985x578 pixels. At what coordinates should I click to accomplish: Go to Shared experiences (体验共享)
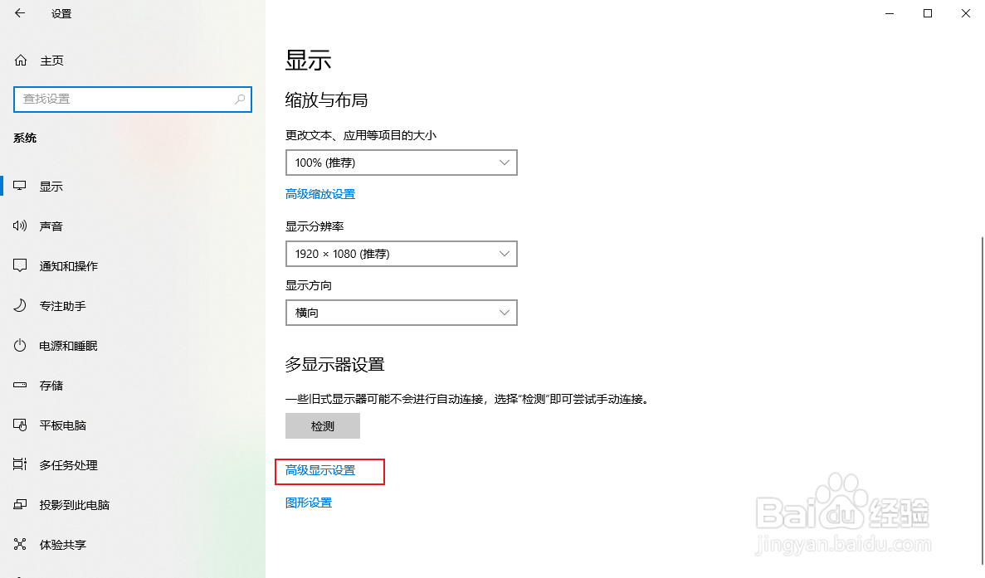(x=62, y=545)
